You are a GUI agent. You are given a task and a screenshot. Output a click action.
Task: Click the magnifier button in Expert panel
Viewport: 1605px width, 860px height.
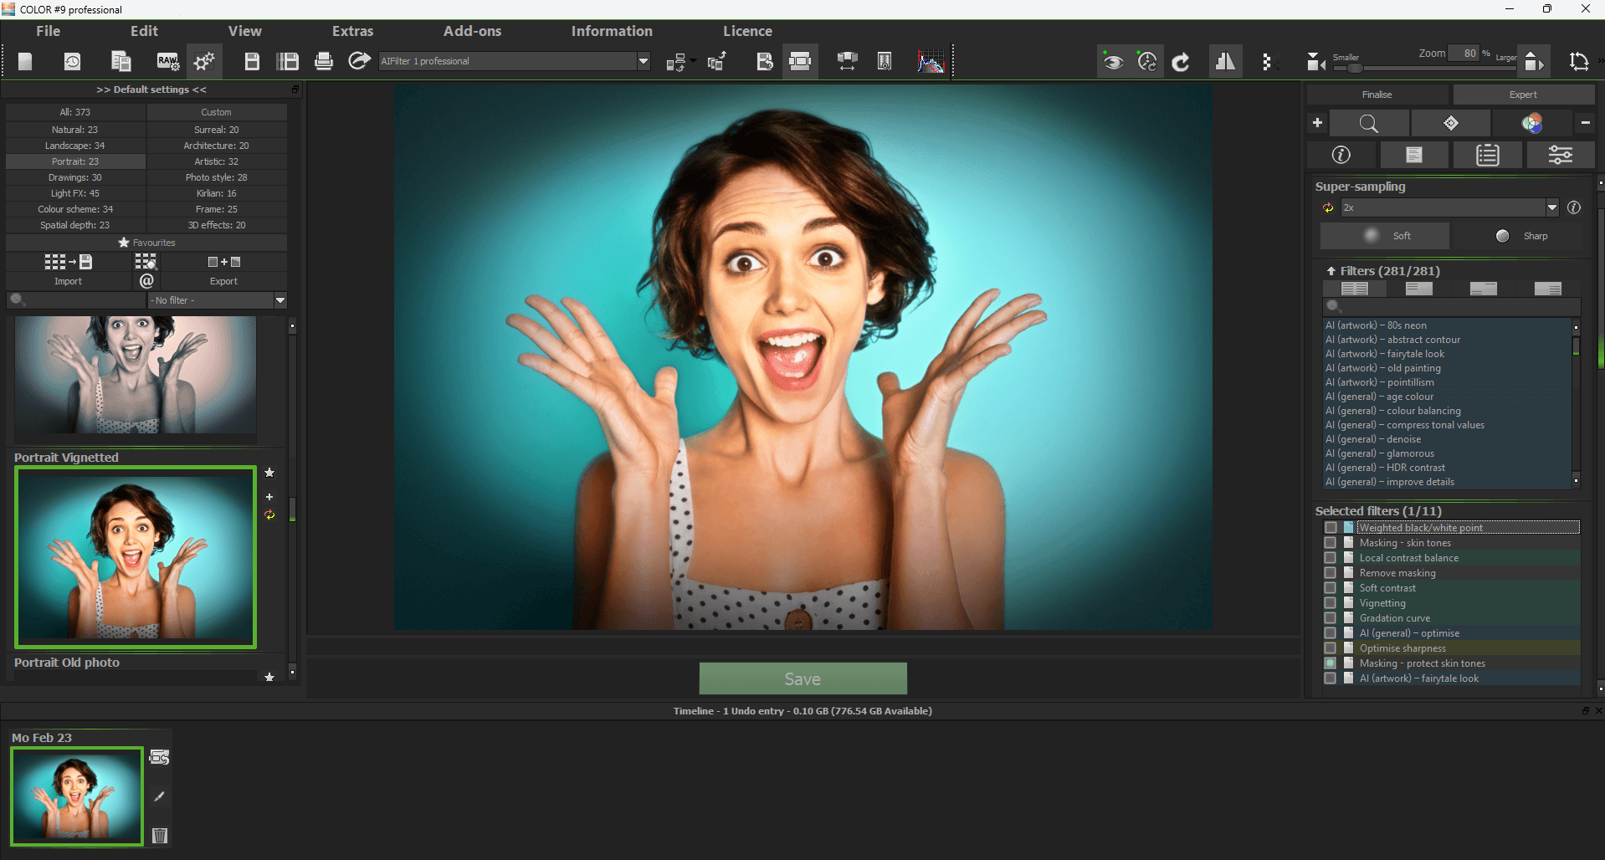(1369, 124)
